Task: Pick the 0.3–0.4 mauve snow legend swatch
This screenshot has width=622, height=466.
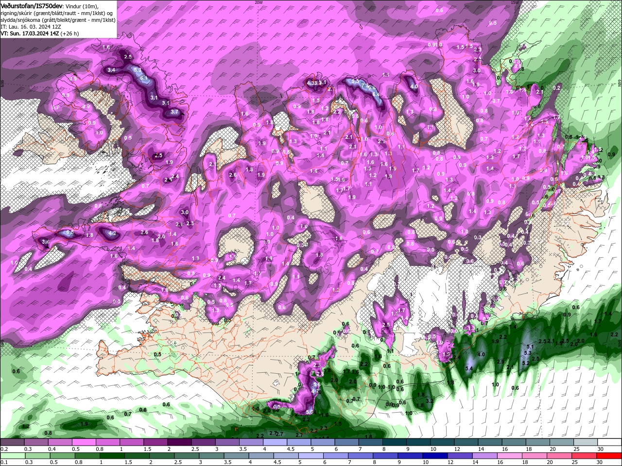Action: pos(36,442)
